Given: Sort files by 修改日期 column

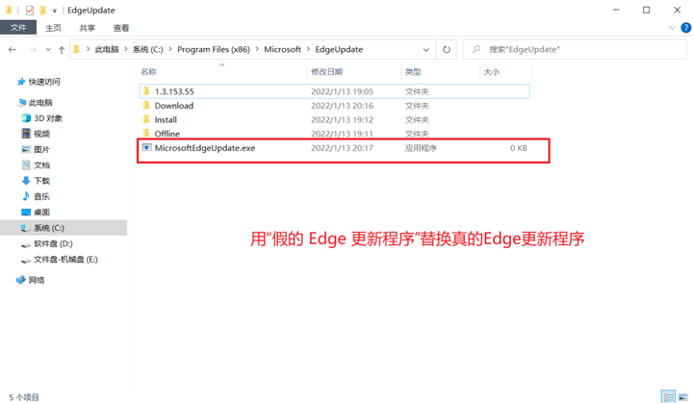Looking at the screenshot, I should [x=326, y=71].
